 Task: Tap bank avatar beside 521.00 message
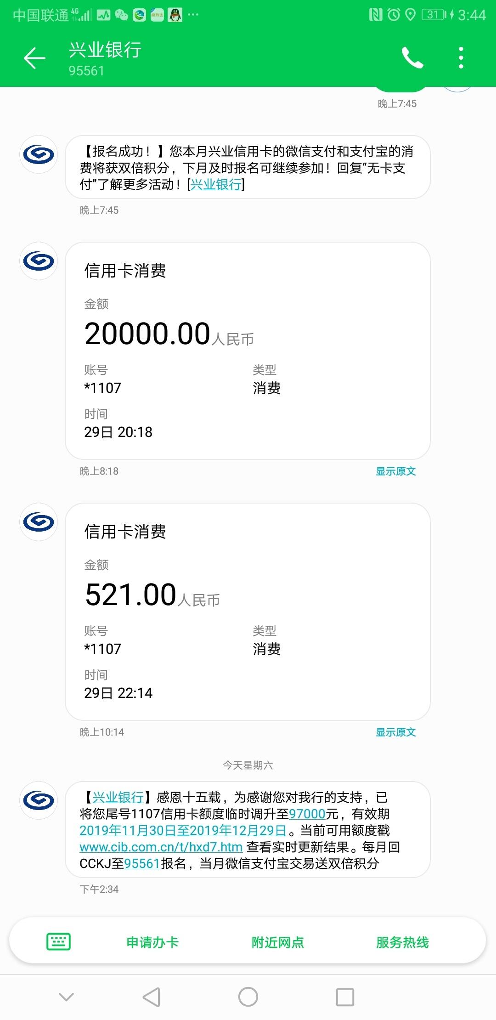tap(39, 522)
